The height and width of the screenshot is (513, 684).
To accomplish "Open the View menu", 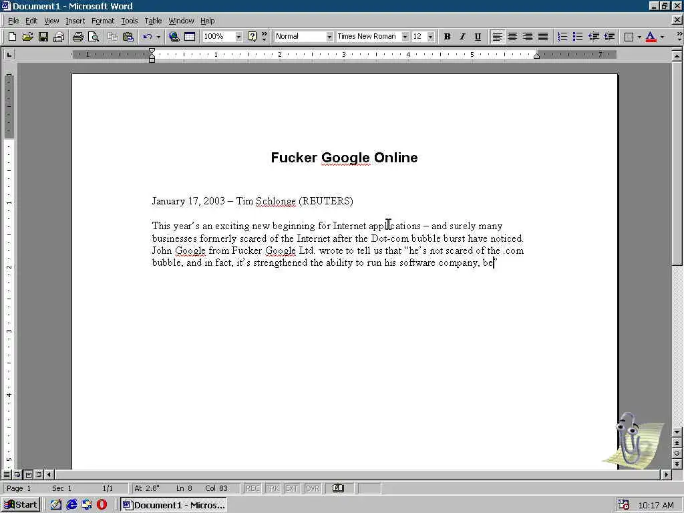I will pos(51,21).
